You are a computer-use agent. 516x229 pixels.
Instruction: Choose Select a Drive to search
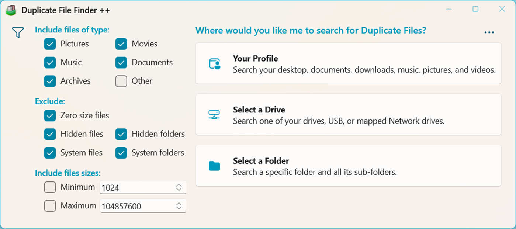[349, 114]
